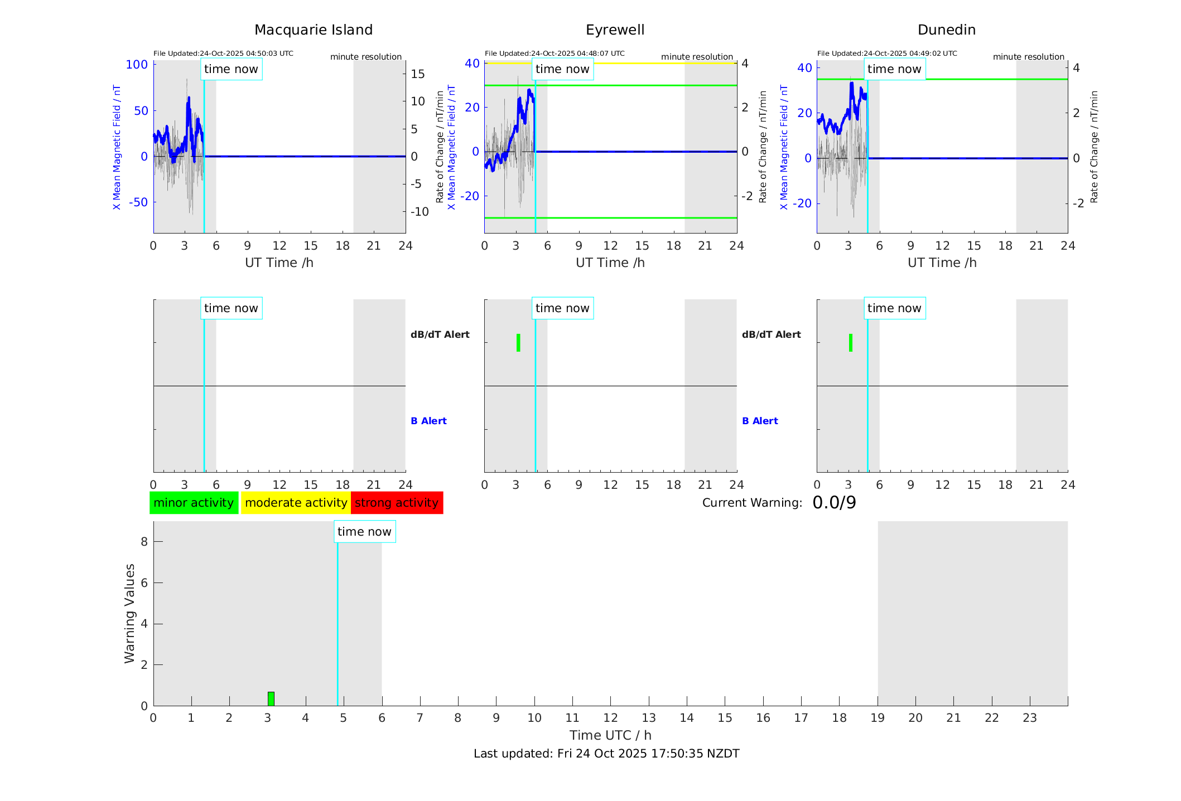The width and height of the screenshot is (1181, 801).
Task: Click the green minor activity legend box
Action: 194,503
